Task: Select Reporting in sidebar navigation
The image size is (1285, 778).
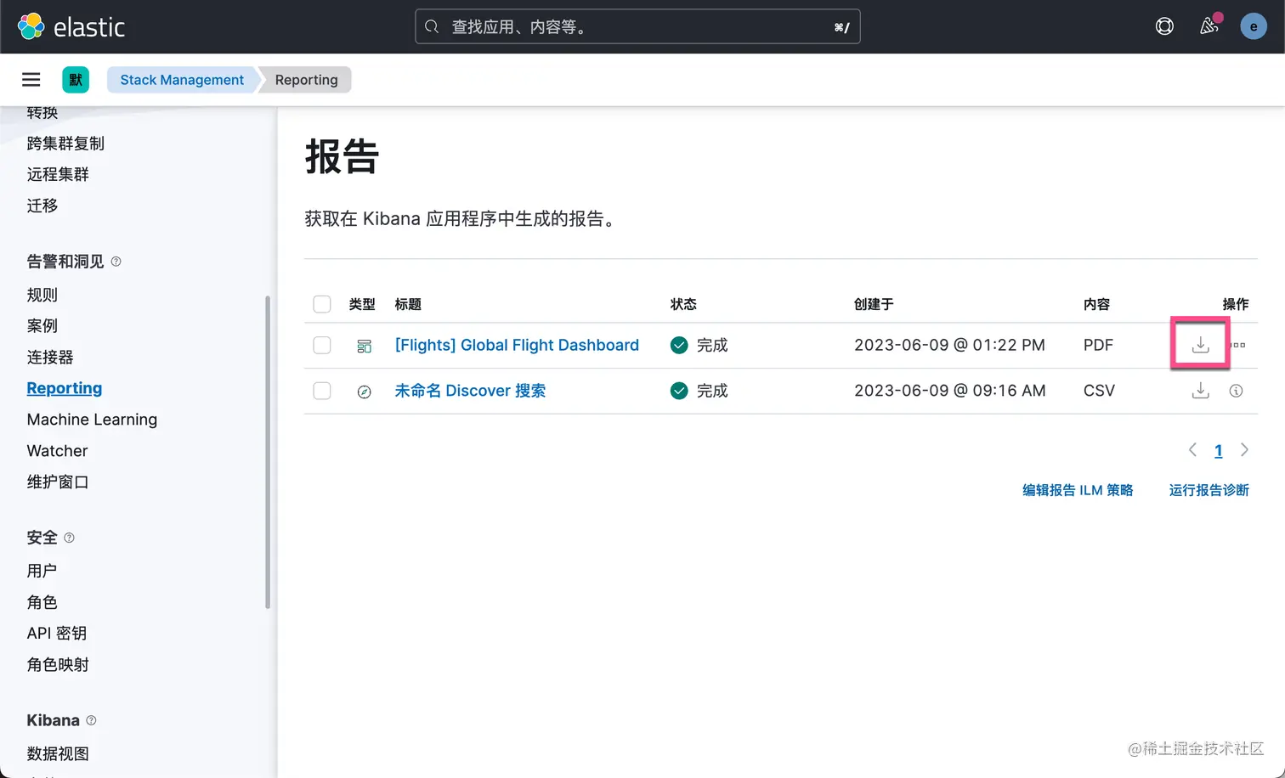Action: tap(65, 388)
